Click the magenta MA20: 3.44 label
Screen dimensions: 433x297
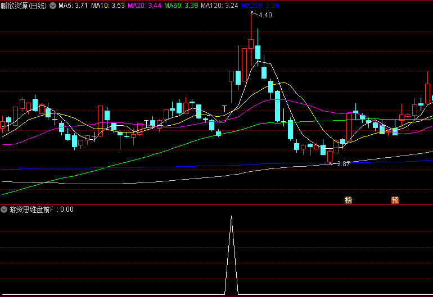click(x=145, y=6)
